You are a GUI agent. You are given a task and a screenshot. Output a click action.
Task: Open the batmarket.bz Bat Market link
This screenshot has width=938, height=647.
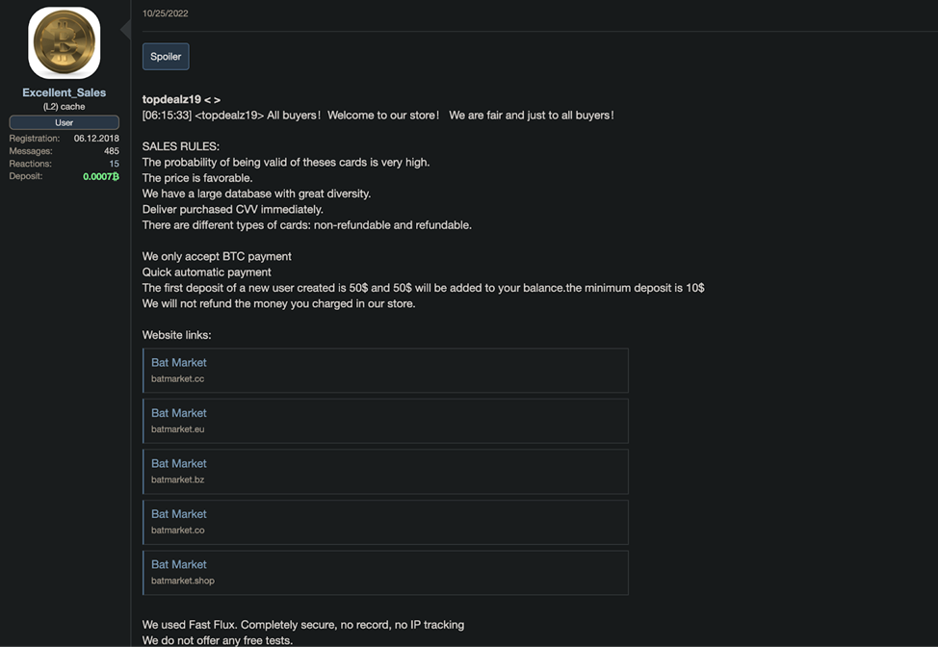(385, 471)
